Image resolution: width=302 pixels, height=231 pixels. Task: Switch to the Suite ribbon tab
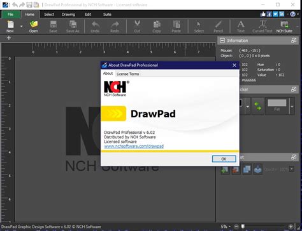pyautogui.click(x=107, y=15)
